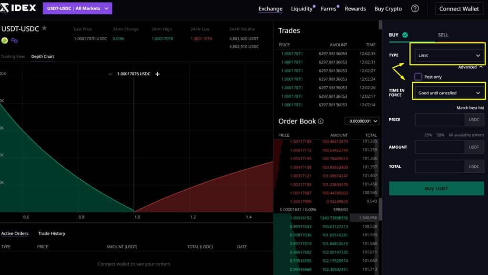Zoom out depth chart with minus icon
The height and width of the screenshot is (275, 488).
click(111, 74)
